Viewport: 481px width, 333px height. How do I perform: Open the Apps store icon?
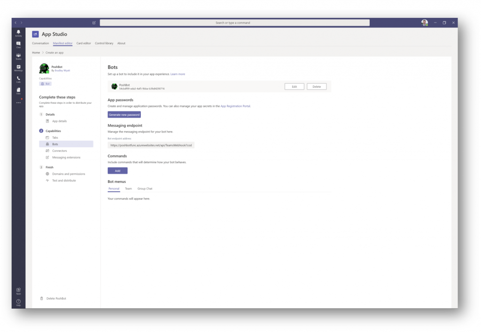18,291
